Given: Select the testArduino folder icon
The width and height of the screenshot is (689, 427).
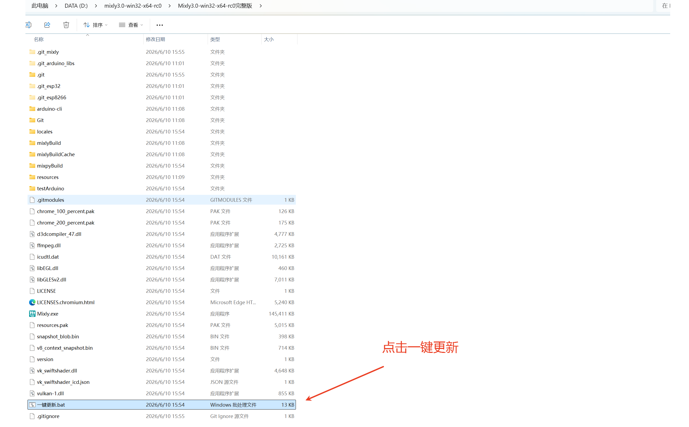Looking at the screenshot, I should 32,188.
